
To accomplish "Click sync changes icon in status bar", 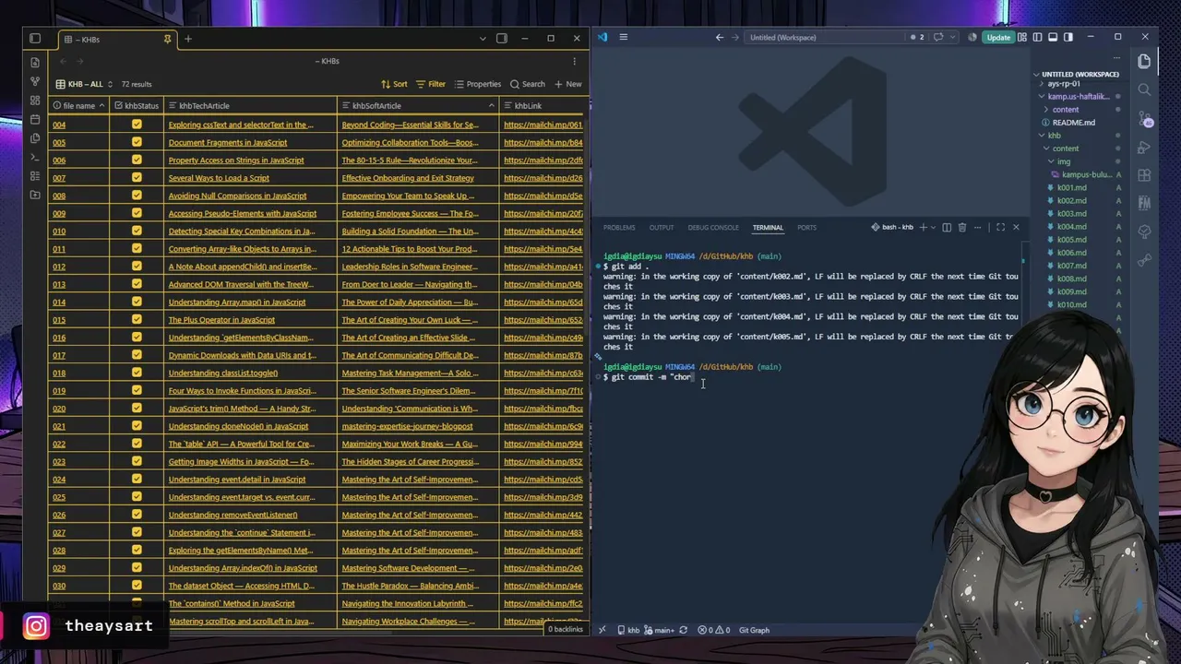I will (x=684, y=631).
